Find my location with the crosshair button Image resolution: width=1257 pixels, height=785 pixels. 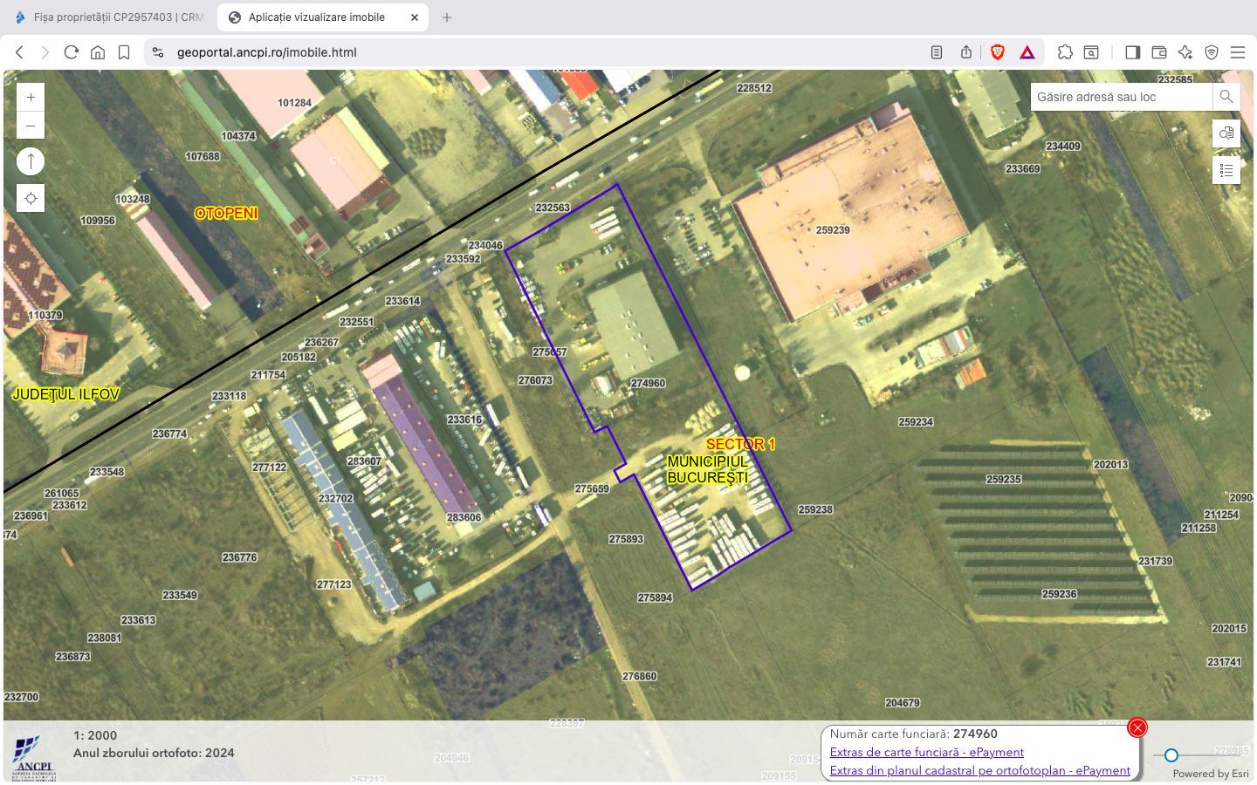click(31, 199)
